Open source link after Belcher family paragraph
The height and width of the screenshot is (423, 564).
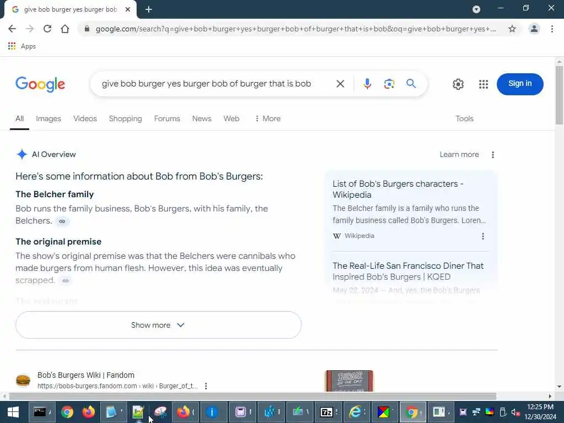click(x=62, y=221)
